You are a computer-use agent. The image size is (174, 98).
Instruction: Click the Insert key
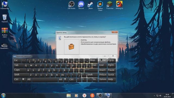click(103, 70)
